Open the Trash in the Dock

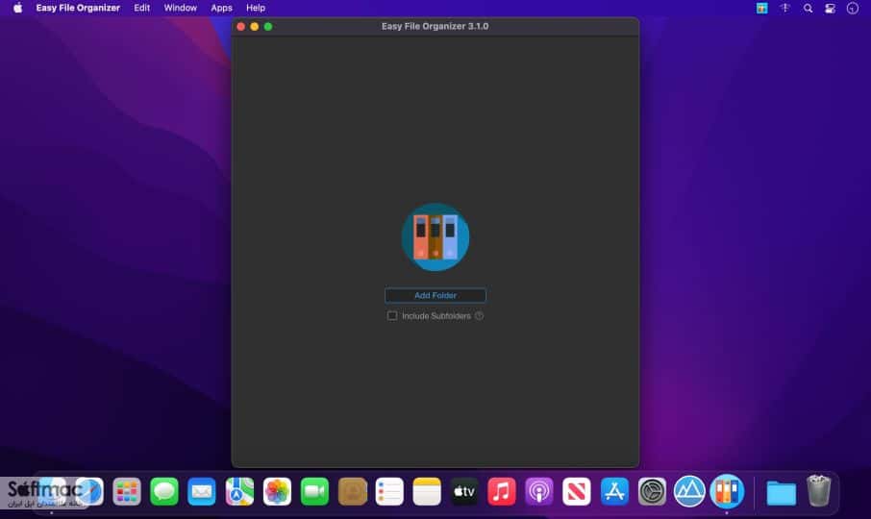(x=818, y=491)
